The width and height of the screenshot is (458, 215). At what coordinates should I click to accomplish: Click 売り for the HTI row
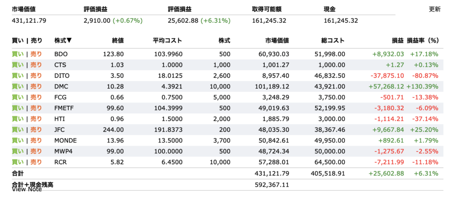coord(36,119)
